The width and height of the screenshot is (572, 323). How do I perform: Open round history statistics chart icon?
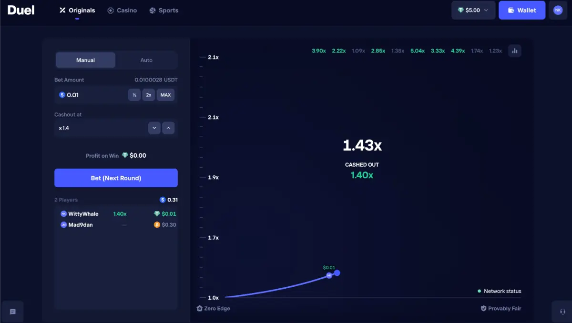[x=514, y=51]
